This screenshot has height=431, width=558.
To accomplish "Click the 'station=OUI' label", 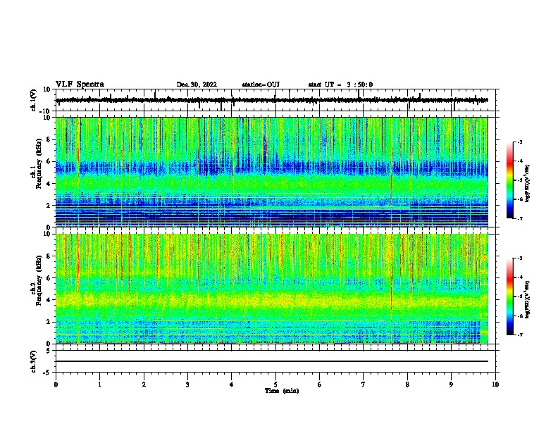I will [261, 85].
